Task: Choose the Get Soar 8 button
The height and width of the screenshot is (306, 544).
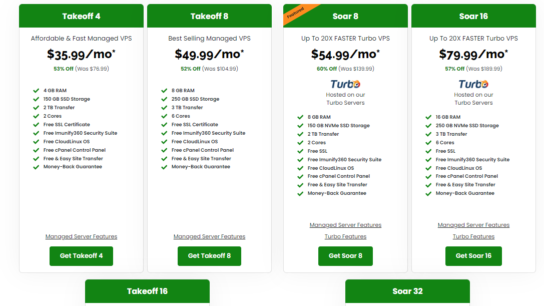Action: pyautogui.click(x=345, y=256)
